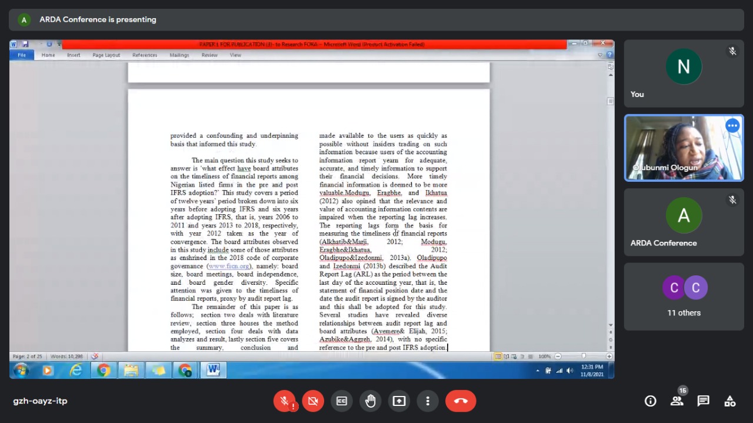The height and width of the screenshot is (423, 753).
Task: Open Internet Explorer from taskbar
Action: (76, 370)
